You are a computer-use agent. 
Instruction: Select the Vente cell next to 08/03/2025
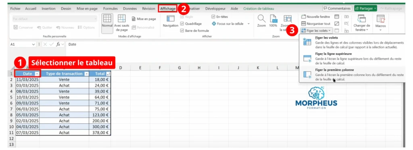[x=64, y=91]
